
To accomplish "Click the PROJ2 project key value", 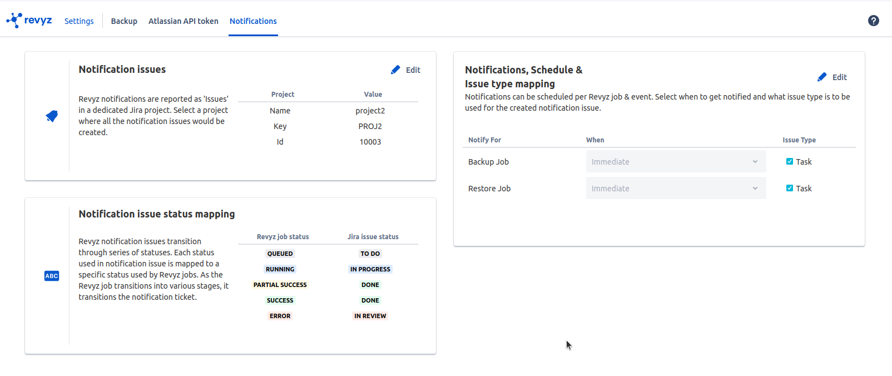I will [x=370, y=126].
